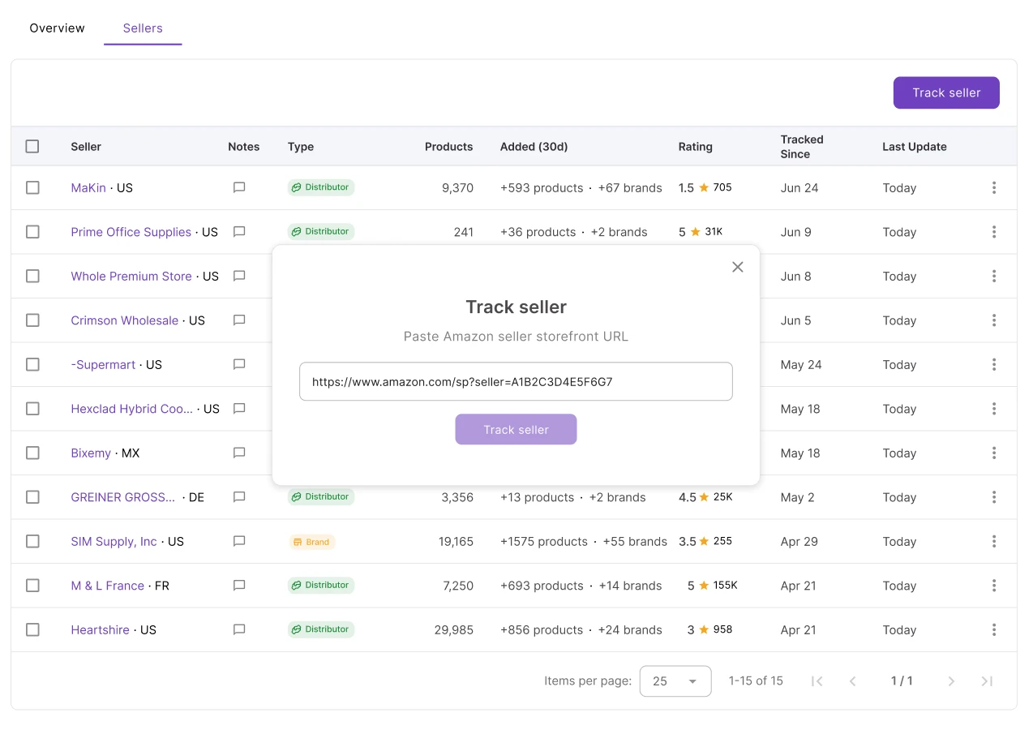Open Items per page dropdown

click(x=675, y=681)
